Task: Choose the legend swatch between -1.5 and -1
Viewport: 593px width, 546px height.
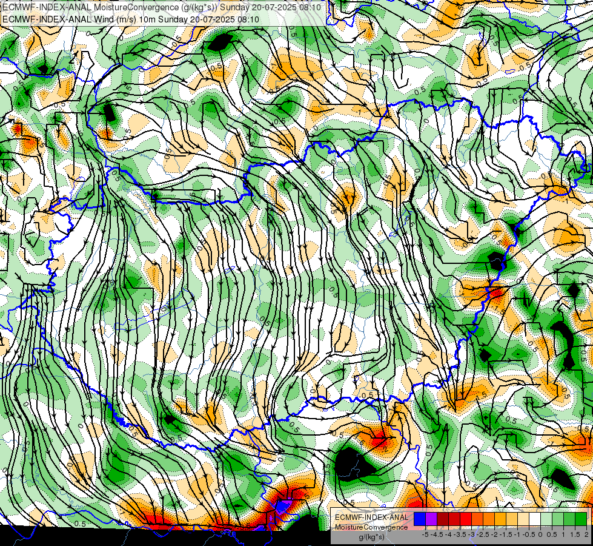Action: 512,519
